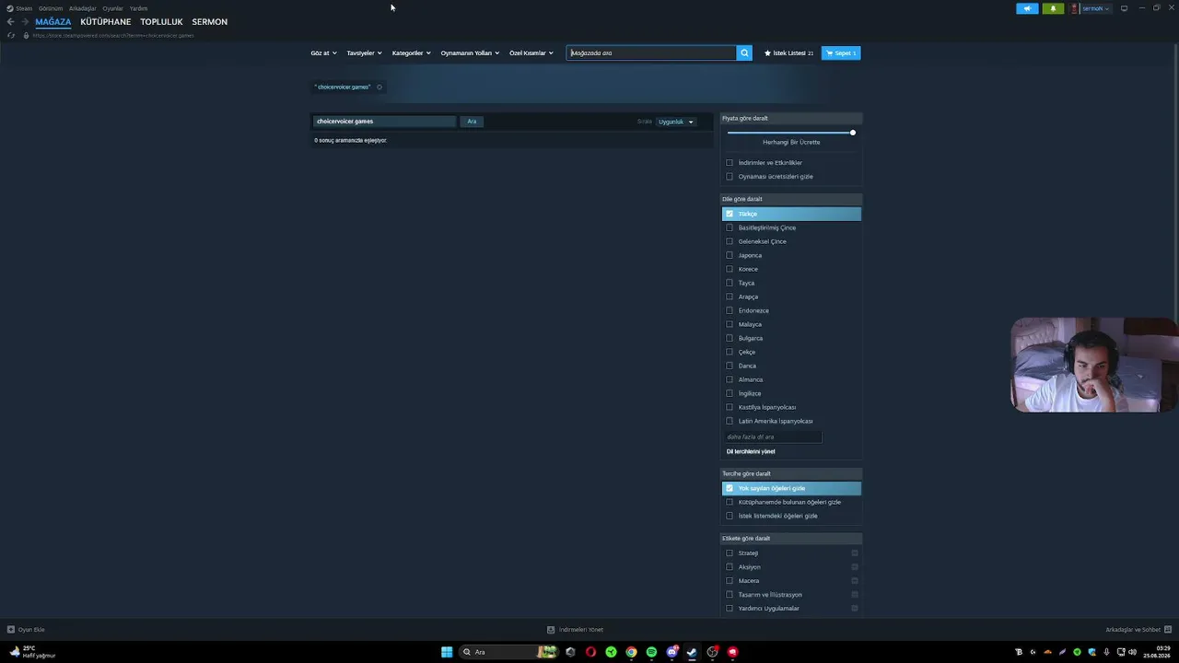Expand the Tavsiyeler dropdown
Viewport: 1179px width, 663px height.
364,53
